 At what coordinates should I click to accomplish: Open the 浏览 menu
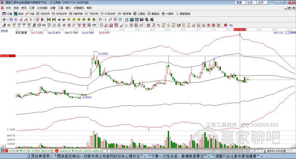coord(16,8)
